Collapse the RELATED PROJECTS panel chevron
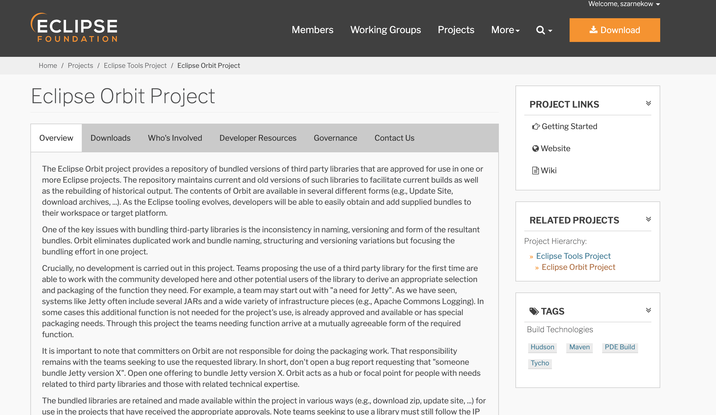Image resolution: width=716 pixels, height=415 pixels. pyautogui.click(x=649, y=219)
